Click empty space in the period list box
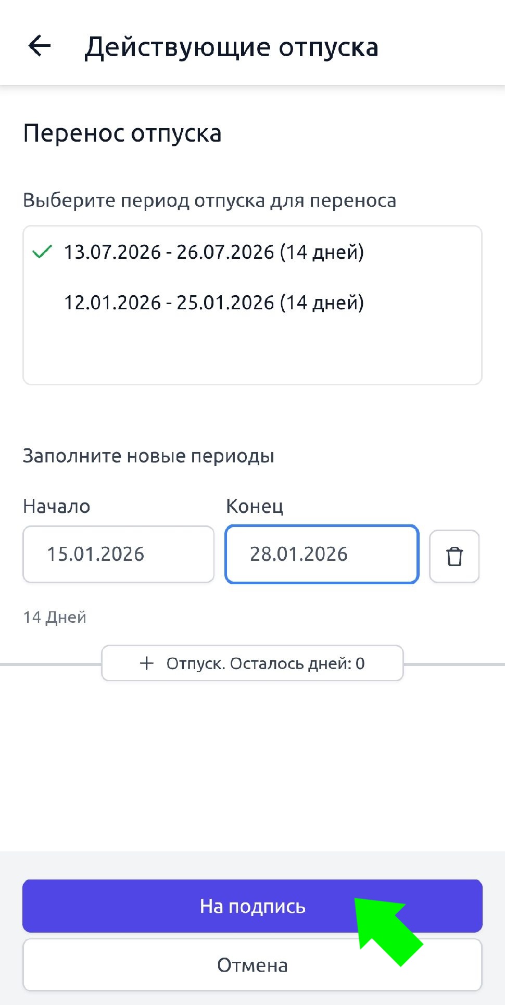This screenshot has height=1005, width=505. click(x=252, y=350)
